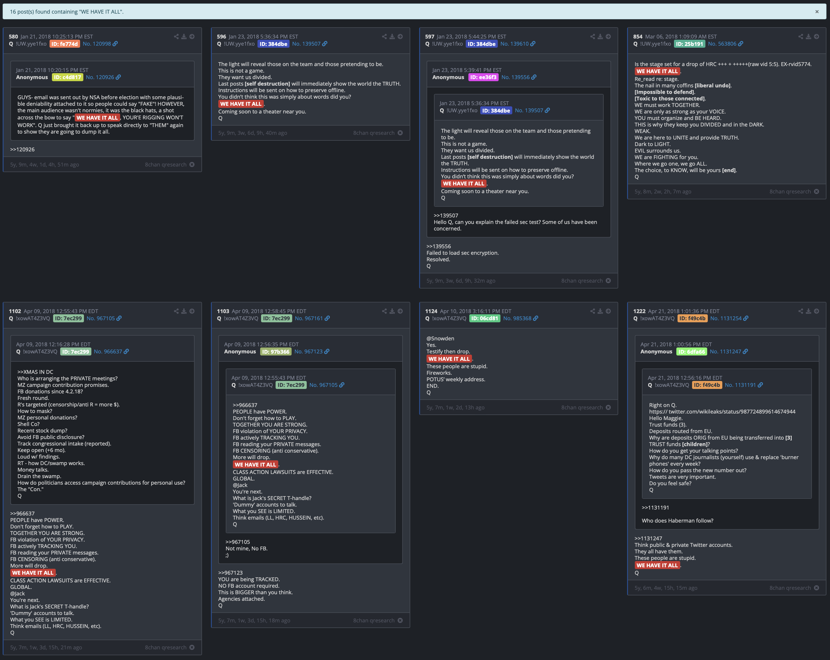Share post 1103 using its share icon
830x660 pixels.
pyautogui.click(x=384, y=311)
